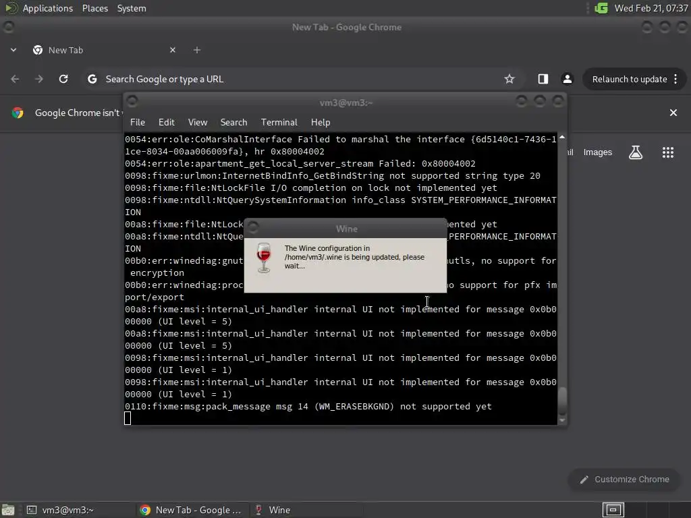Open the Images link on the New Tab page
Screen dimensions: 691x518
coord(598,152)
